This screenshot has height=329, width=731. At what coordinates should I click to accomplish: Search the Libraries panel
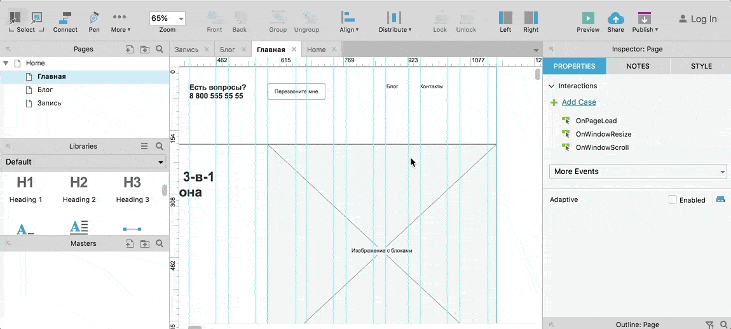pyautogui.click(x=160, y=146)
